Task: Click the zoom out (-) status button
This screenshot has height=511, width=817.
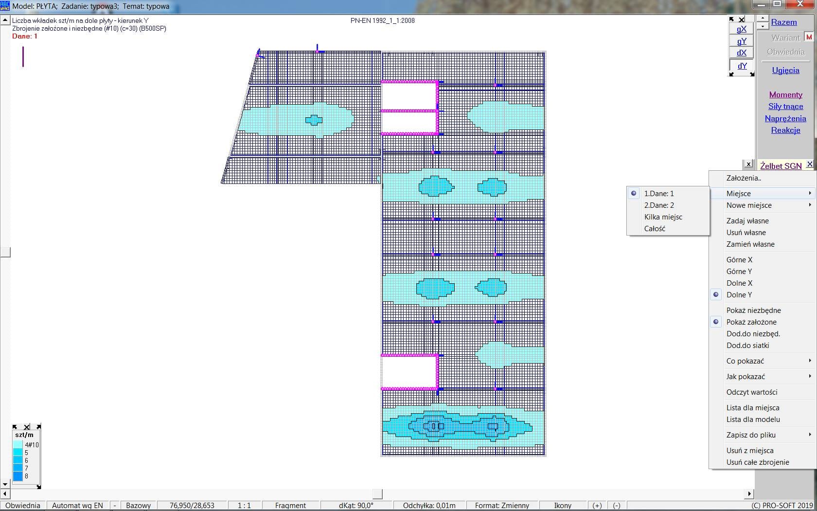Action: [x=617, y=505]
